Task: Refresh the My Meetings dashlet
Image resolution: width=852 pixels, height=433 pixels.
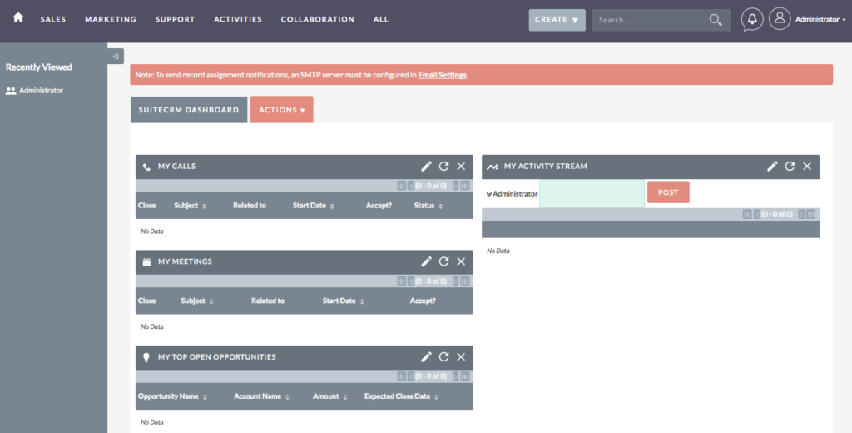Action: click(443, 261)
